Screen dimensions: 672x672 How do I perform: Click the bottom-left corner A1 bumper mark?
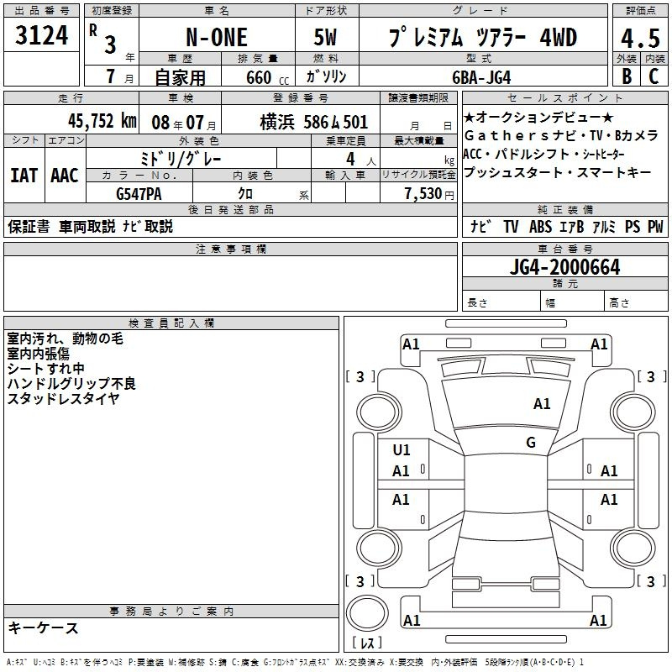pyautogui.click(x=412, y=621)
